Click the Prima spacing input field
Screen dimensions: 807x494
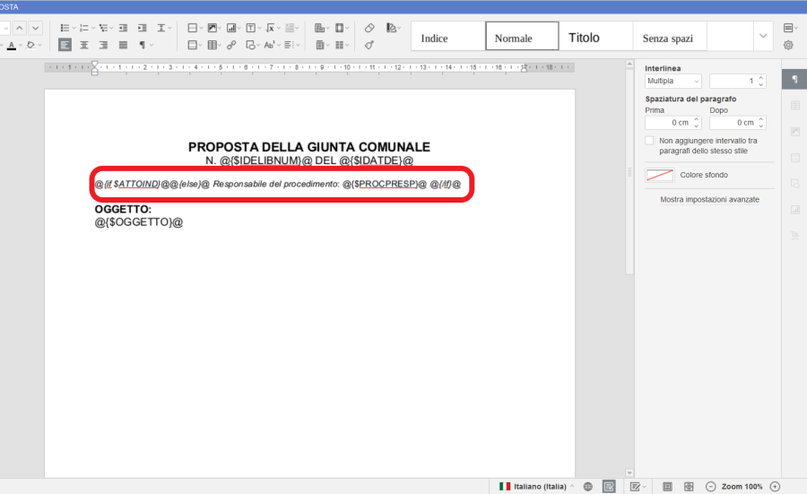coord(669,123)
